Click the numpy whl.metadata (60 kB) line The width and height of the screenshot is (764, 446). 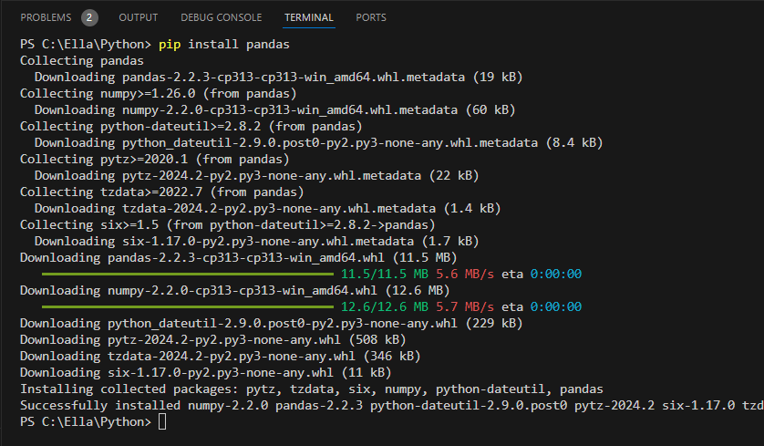coord(274,110)
